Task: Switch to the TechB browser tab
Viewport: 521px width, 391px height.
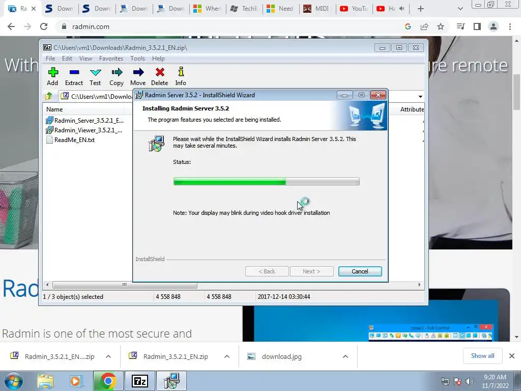Action: (244, 9)
